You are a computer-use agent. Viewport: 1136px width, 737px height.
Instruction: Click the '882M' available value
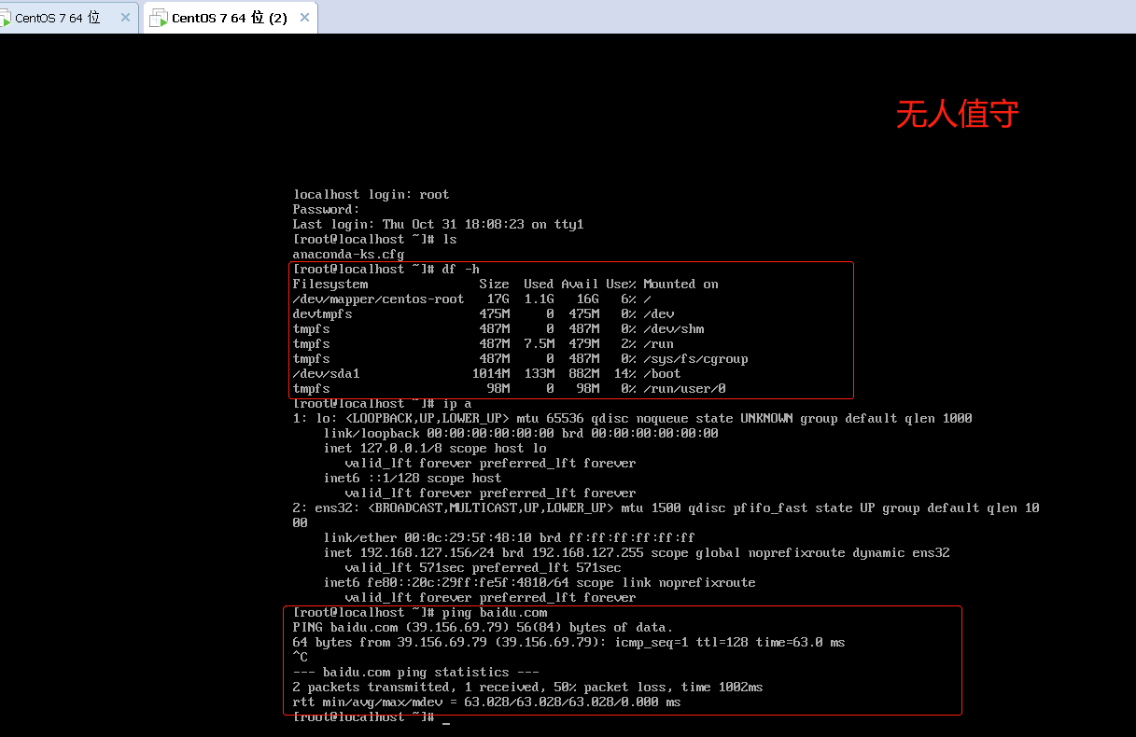pos(583,373)
